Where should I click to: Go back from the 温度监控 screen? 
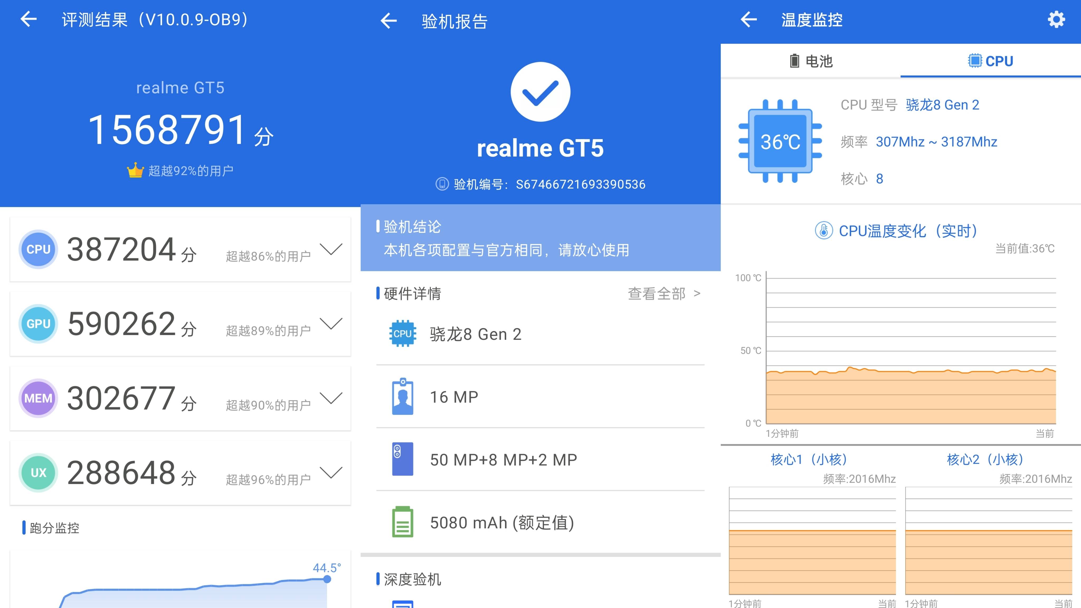coord(749,19)
